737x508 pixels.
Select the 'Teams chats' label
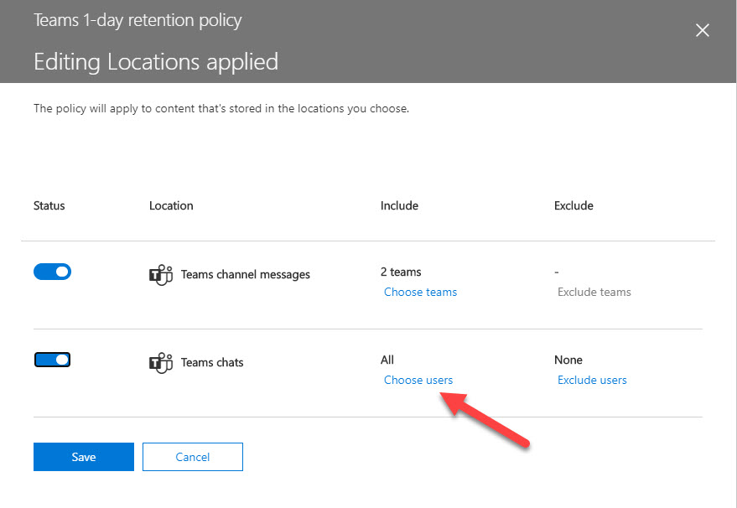(212, 362)
